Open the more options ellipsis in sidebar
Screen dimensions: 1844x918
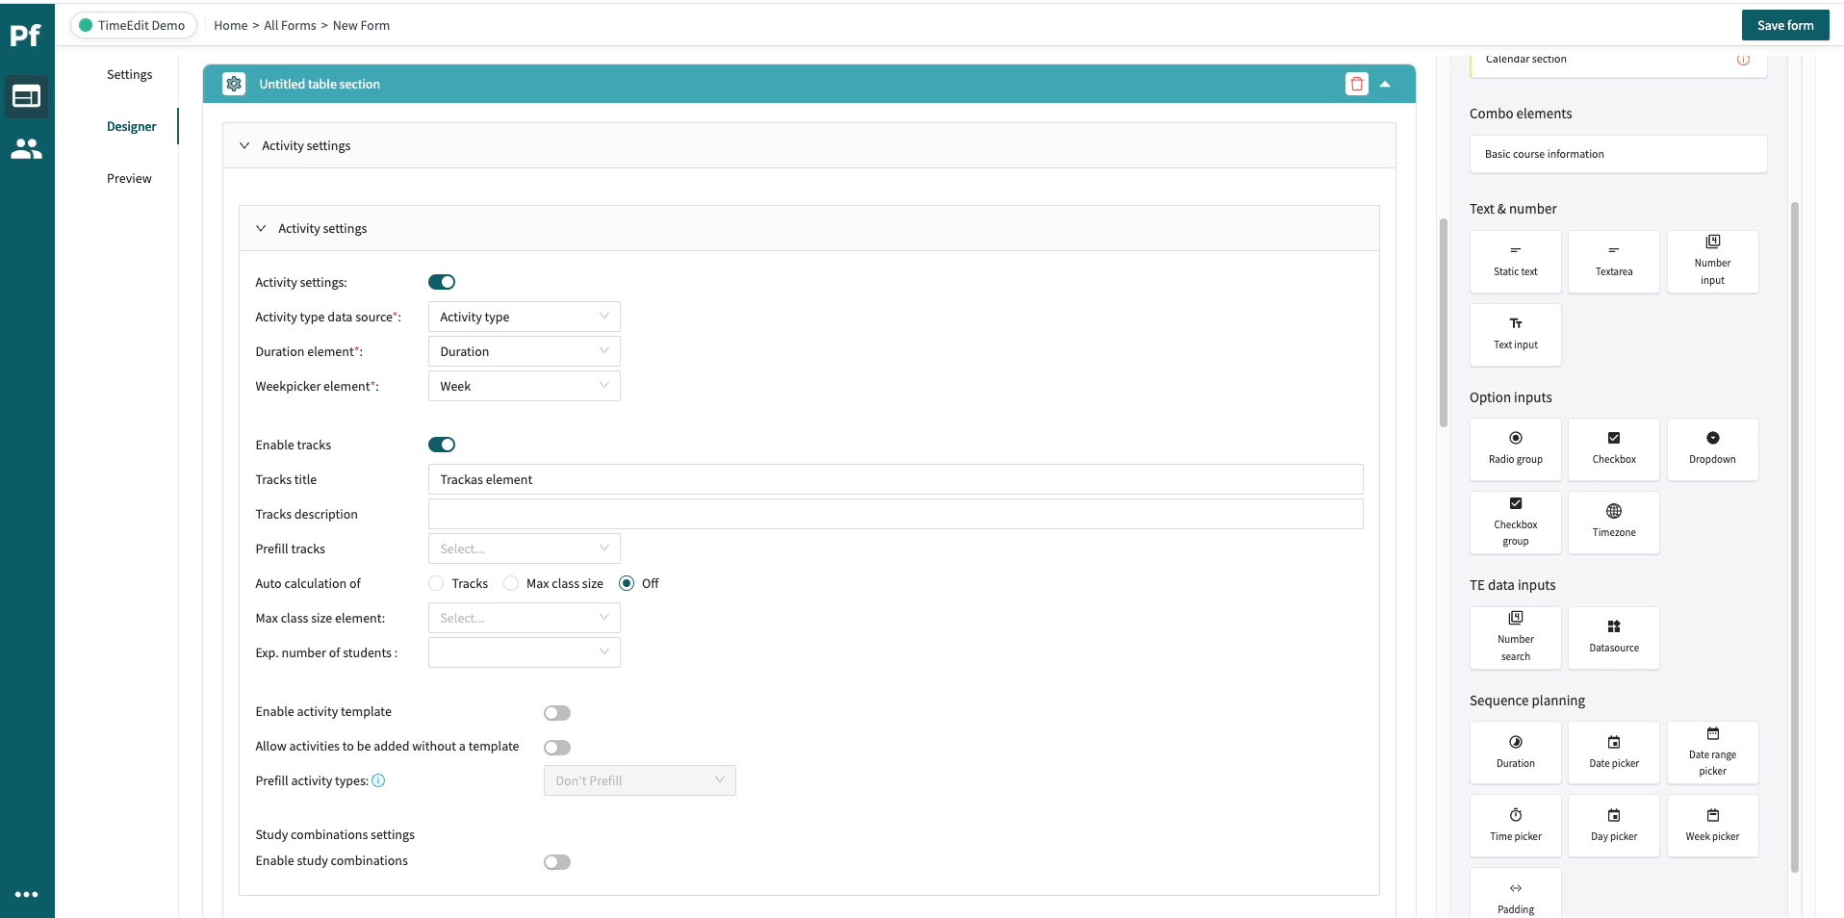click(26, 894)
